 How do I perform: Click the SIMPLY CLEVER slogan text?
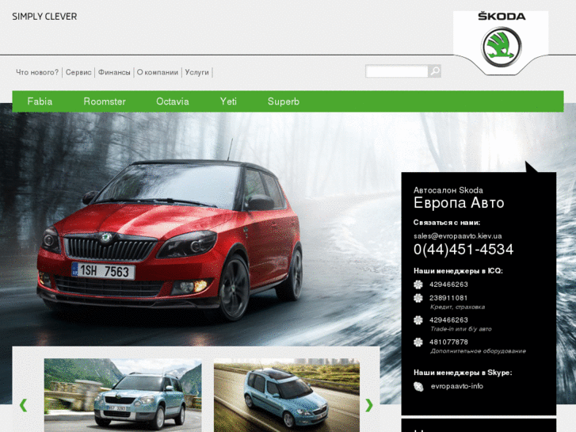[44, 17]
